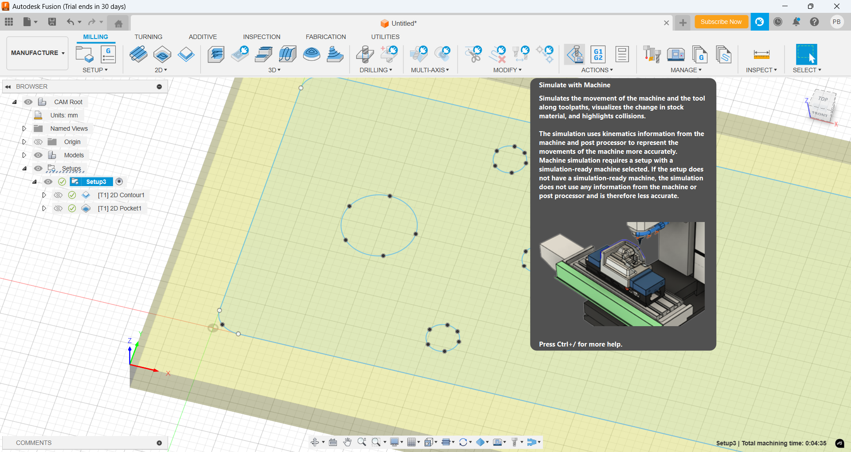Show the 2D Contour1 toolpath
Screen dimensions: 851x452
coord(58,195)
